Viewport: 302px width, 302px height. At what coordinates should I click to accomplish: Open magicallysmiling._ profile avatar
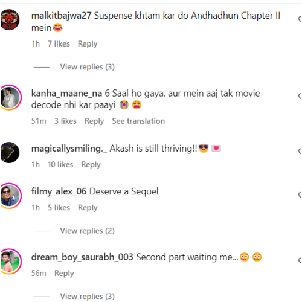(10, 152)
